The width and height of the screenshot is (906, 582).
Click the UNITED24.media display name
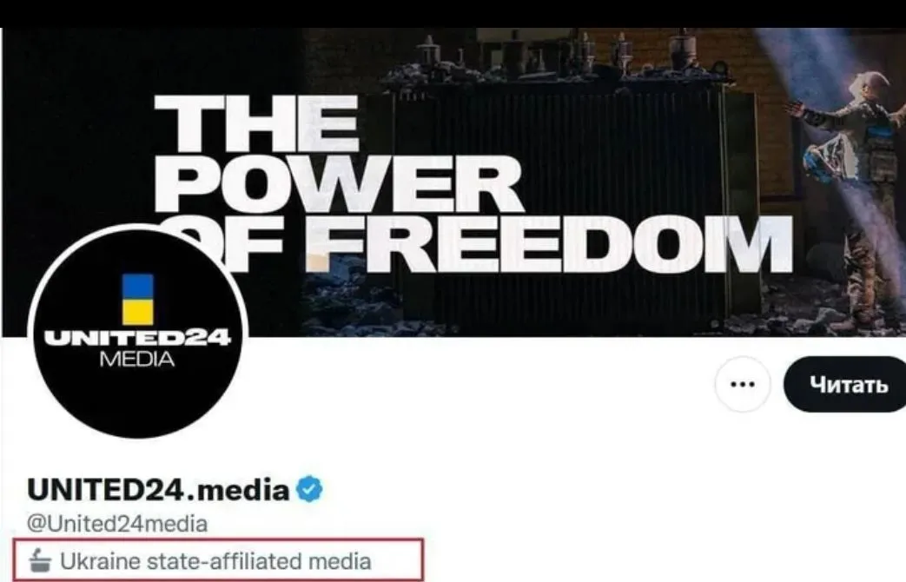[x=158, y=490]
